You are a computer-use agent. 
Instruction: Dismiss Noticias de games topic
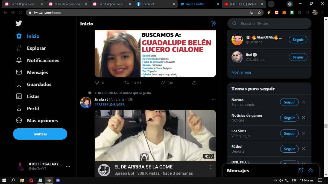303,118
